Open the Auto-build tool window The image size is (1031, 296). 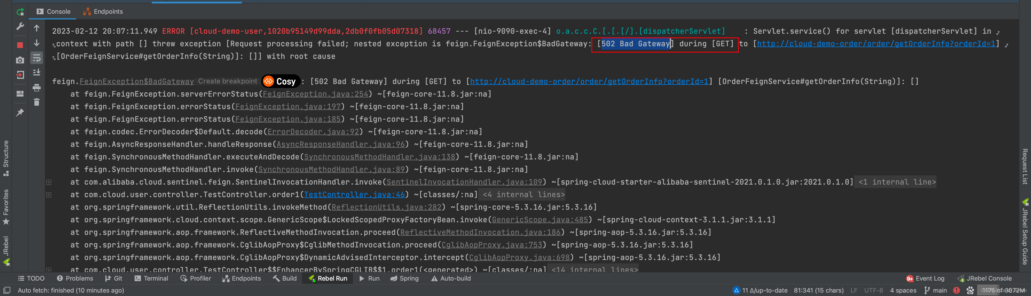[451, 278]
